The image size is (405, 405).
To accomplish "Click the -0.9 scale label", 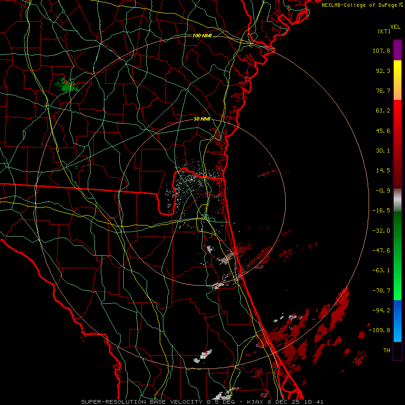I will 383,191.
